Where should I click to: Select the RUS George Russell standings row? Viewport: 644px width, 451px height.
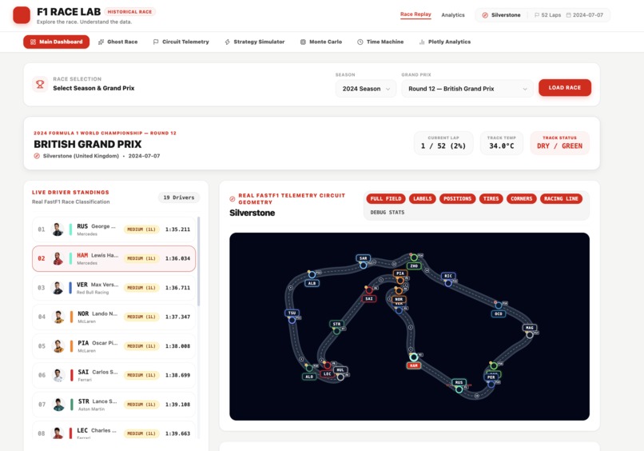113,229
